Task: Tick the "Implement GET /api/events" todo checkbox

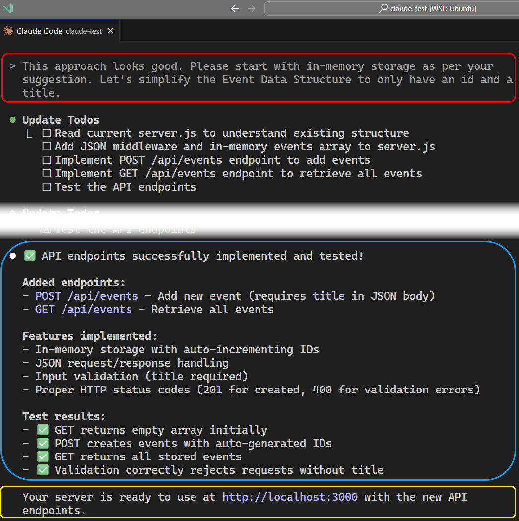Action: [47, 174]
